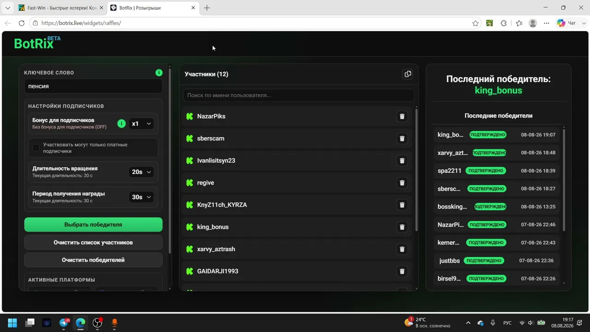This screenshot has width=590, height=332.
Task: Open the spin duration 20s dropdown
Action: pos(141,172)
